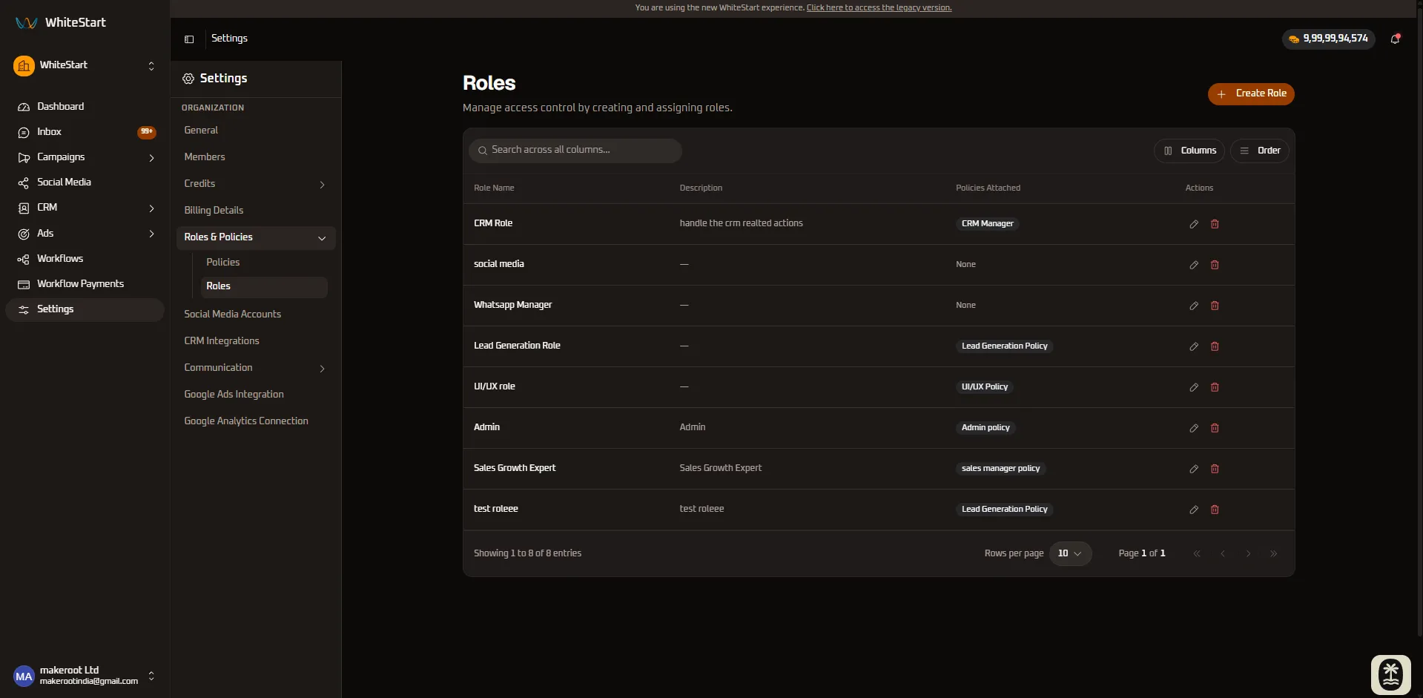This screenshot has height=698, width=1423.
Task: Expand the Campaigns menu chevron
Action: point(151,158)
